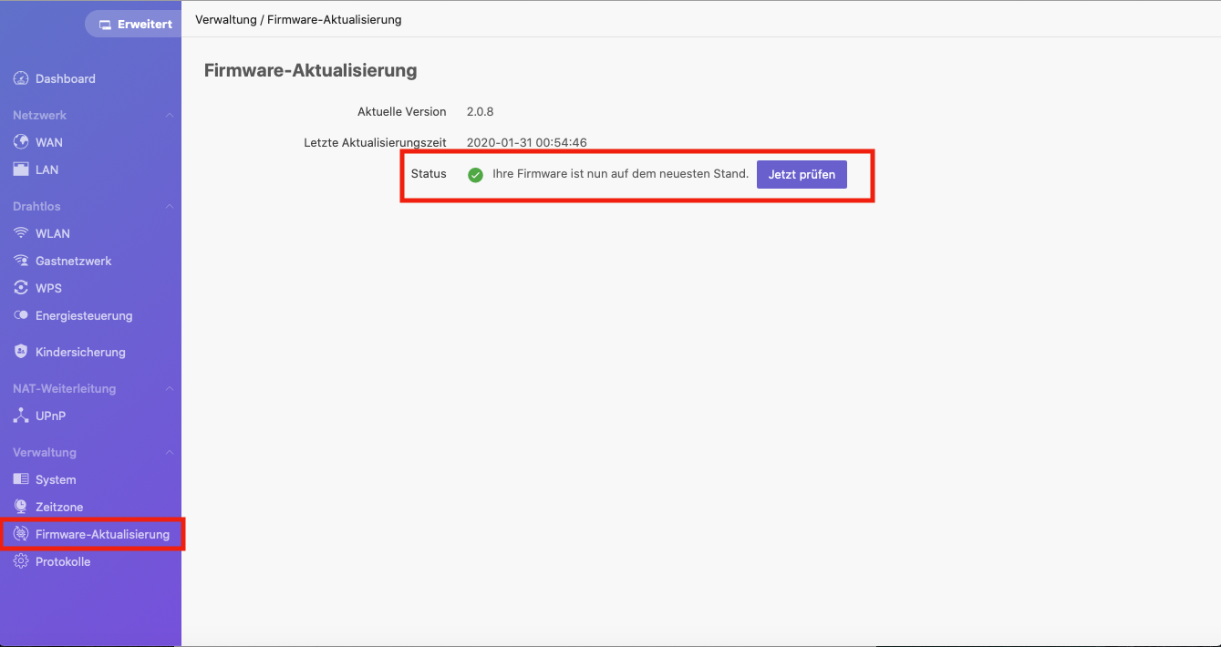Select Firmware-Aktualisierung in the sidebar
The width and height of the screenshot is (1221, 647).
click(x=95, y=534)
